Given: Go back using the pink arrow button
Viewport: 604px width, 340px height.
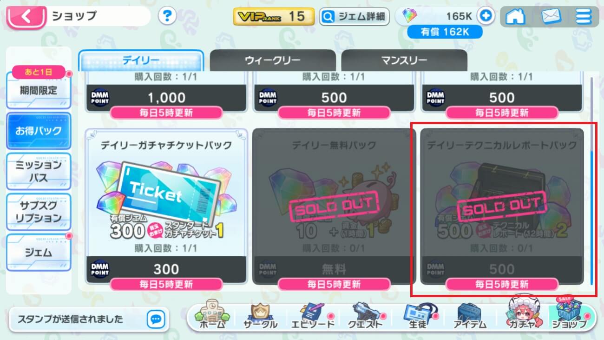Looking at the screenshot, I should pyautogui.click(x=26, y=16).
